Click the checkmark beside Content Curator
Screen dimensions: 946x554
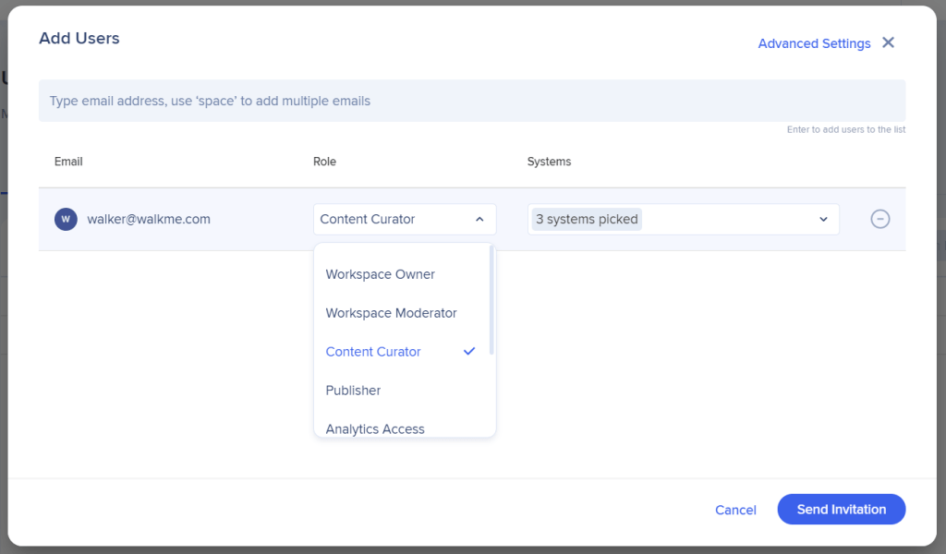coord(469,352)
